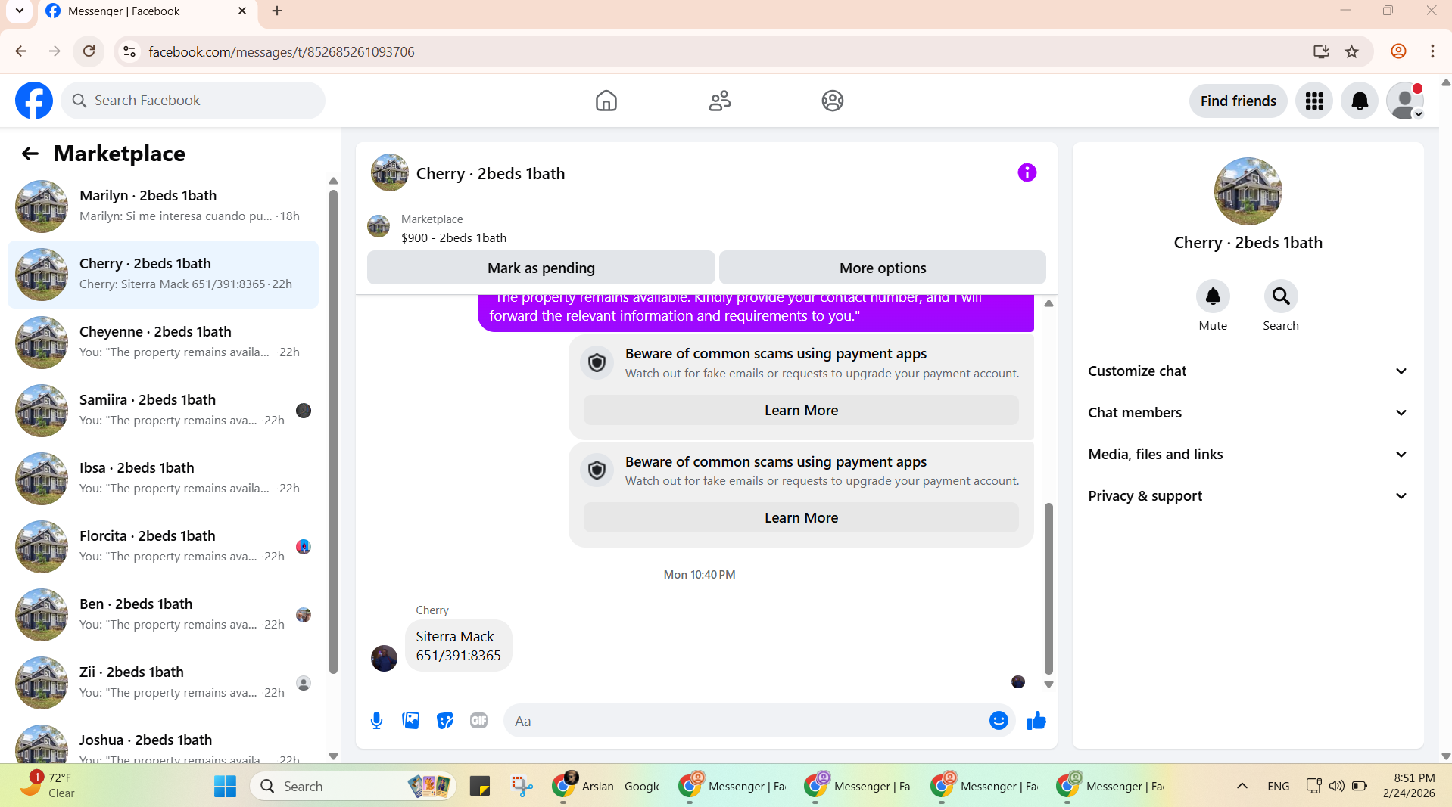Click the browser reload icon
The image size is (1452, 807).
click(x=89, y=51)
